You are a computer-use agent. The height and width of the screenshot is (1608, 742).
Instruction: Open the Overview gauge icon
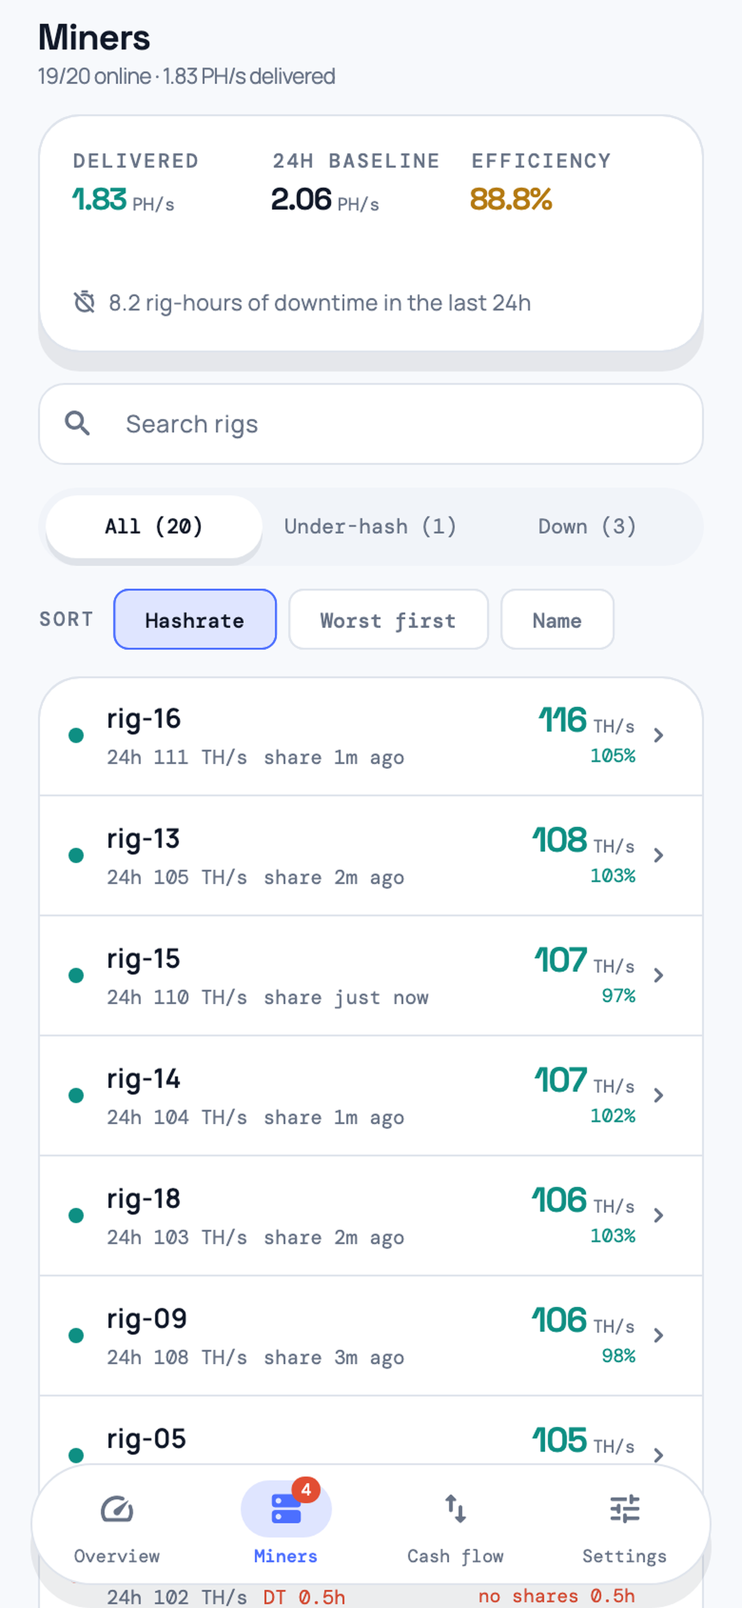117,1510
